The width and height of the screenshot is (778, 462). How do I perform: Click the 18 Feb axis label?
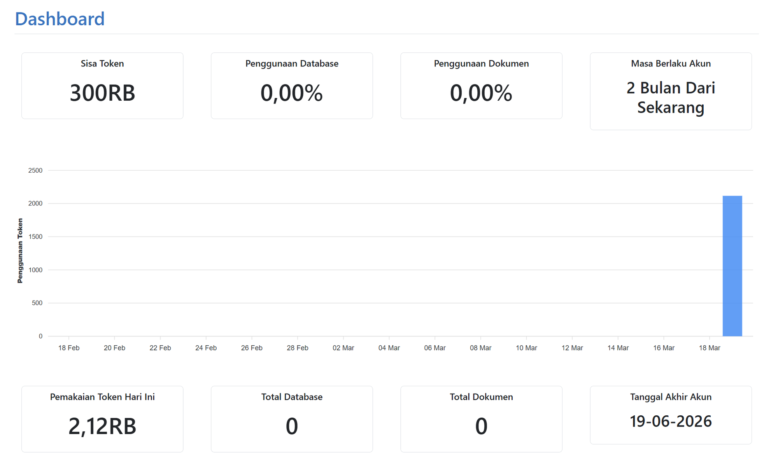[x=69, y=348]
